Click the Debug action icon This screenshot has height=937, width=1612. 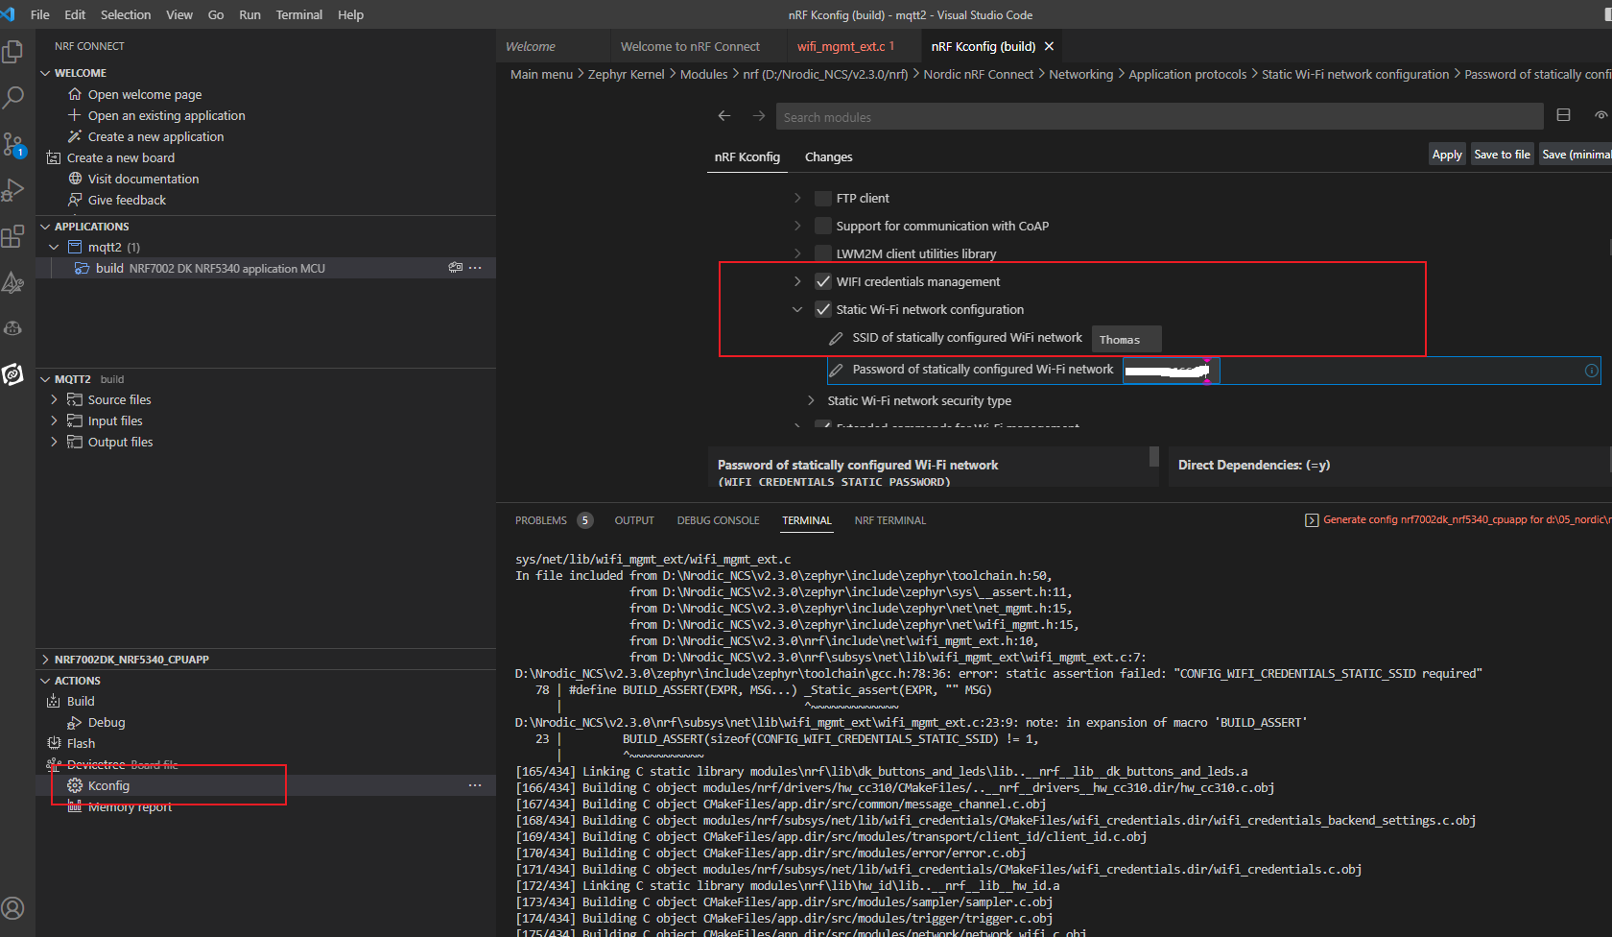click(x=75, y=722)
